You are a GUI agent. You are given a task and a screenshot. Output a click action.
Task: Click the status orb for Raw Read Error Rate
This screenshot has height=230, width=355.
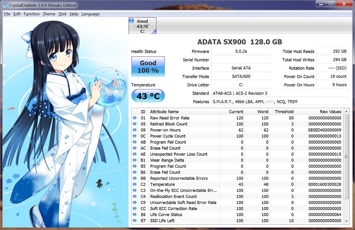click(135, 118)
